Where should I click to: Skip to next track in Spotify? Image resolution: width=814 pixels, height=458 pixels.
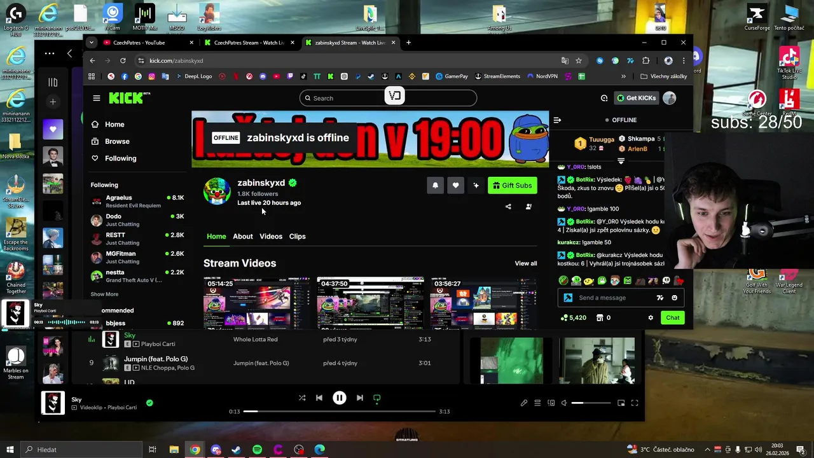tap(360, 398)
